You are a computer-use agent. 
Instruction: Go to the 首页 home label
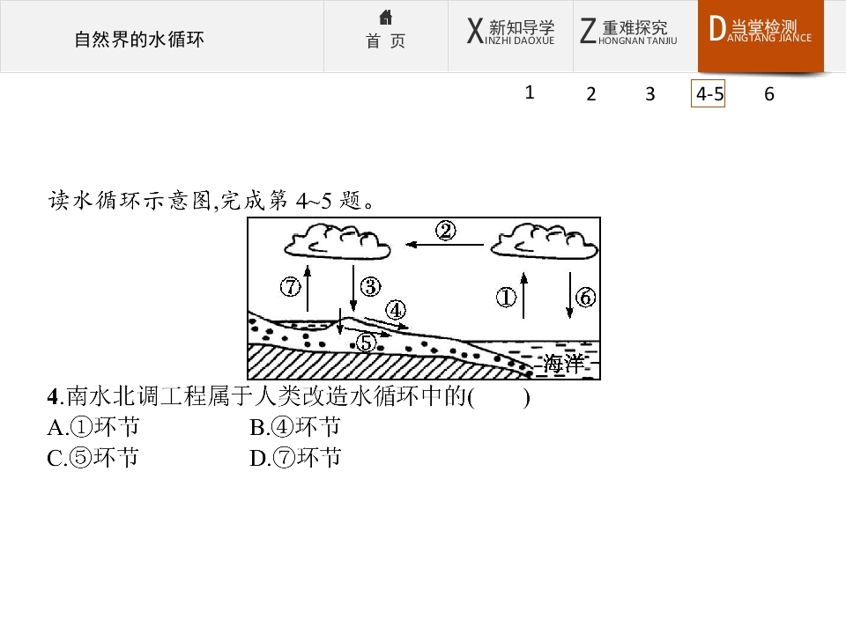pyautogui.click(x=385, y=41)
